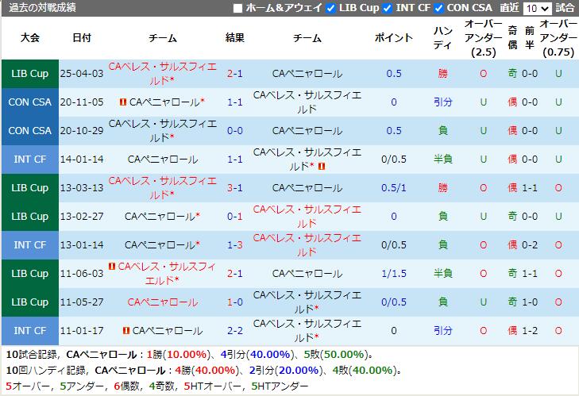Click 勝 outcome on 25-04-03 row
Screen dimensions: 579x396
[x=442, y=74]
